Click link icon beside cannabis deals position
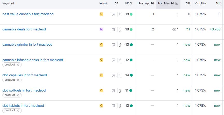 [174, 30]
